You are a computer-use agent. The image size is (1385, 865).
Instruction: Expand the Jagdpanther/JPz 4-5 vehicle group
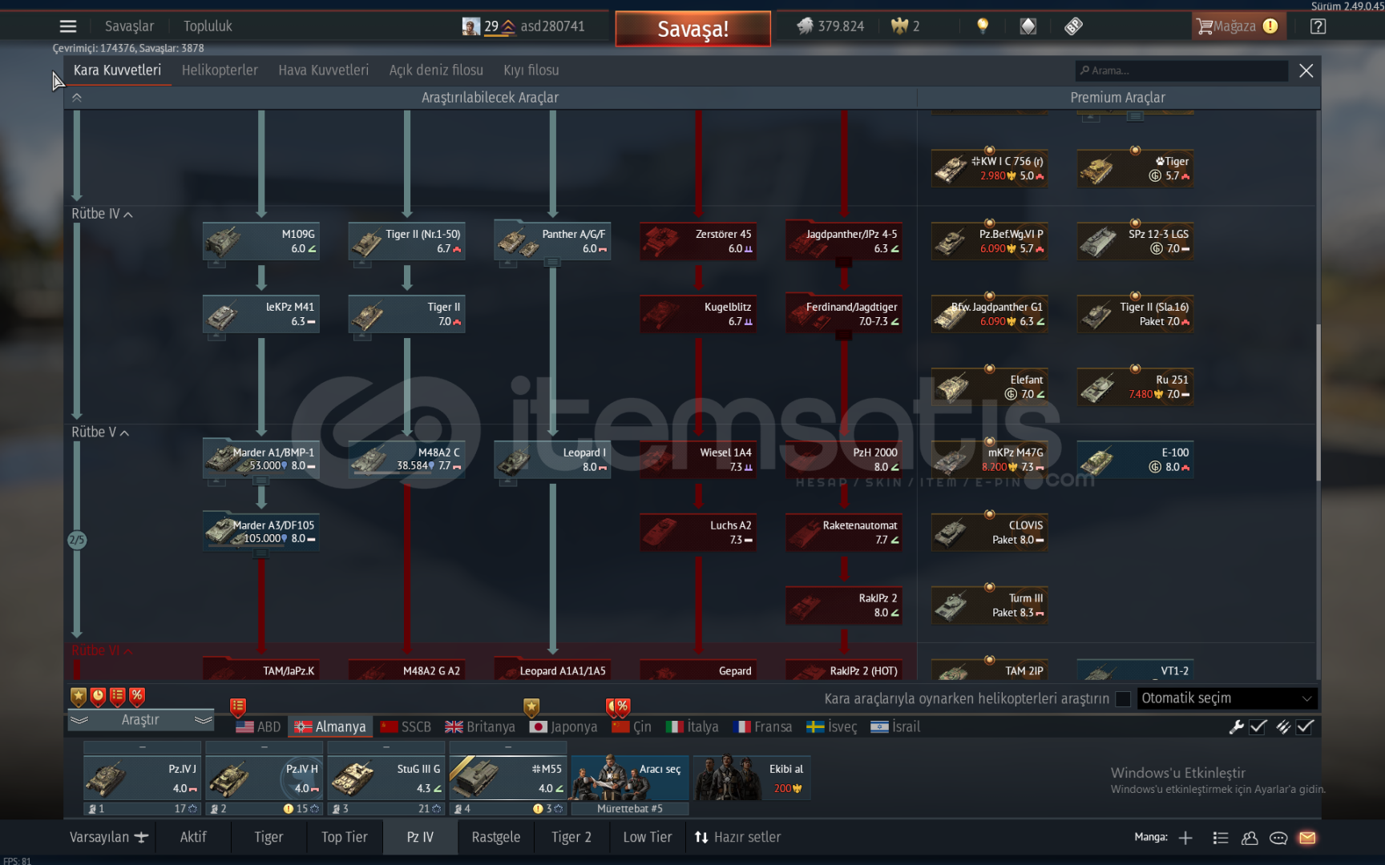coord(843,262)
